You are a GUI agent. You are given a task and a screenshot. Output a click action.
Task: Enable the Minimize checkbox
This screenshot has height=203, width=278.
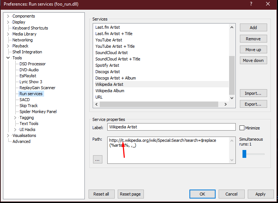coord(242,128)
